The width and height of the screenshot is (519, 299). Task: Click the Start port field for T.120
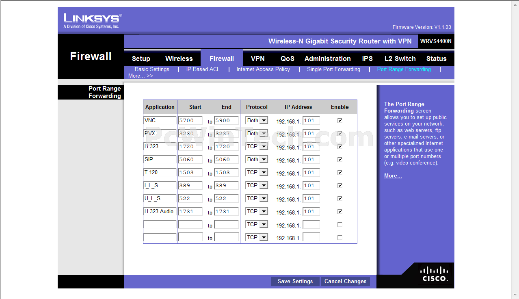190,172
